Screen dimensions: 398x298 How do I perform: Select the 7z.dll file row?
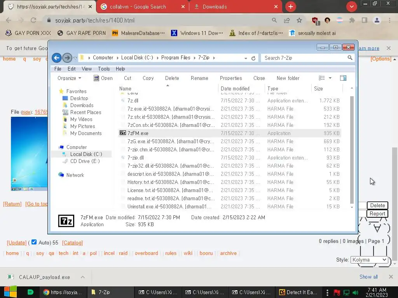[x=230, y=100]
